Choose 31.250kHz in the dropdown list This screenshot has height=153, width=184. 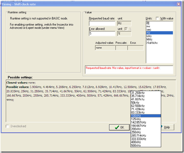point(146,93)
